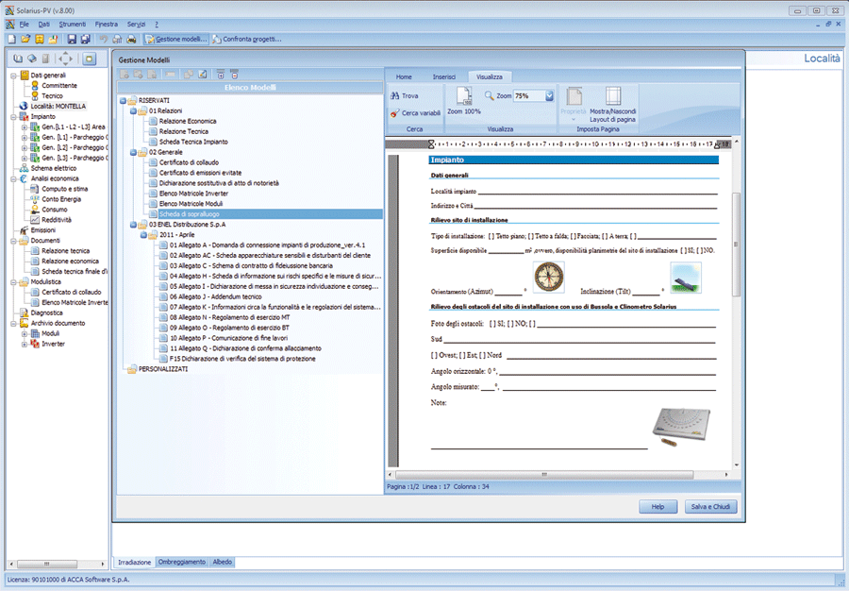Select Diagnostica in project tree

pos(46,313)
